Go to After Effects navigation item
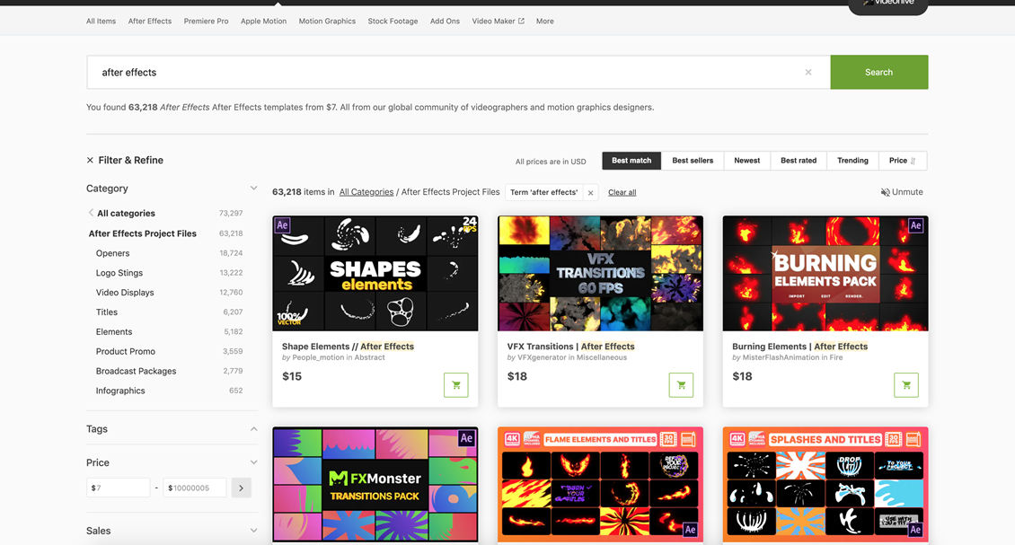The image size is (1015, 545). tap(149, 22)
